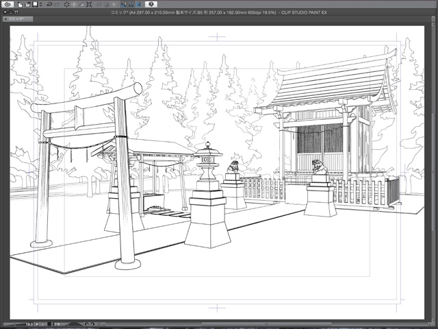Switch to the コミック* canvas tab
Screen dimensions: 438x329
[18, 19]
